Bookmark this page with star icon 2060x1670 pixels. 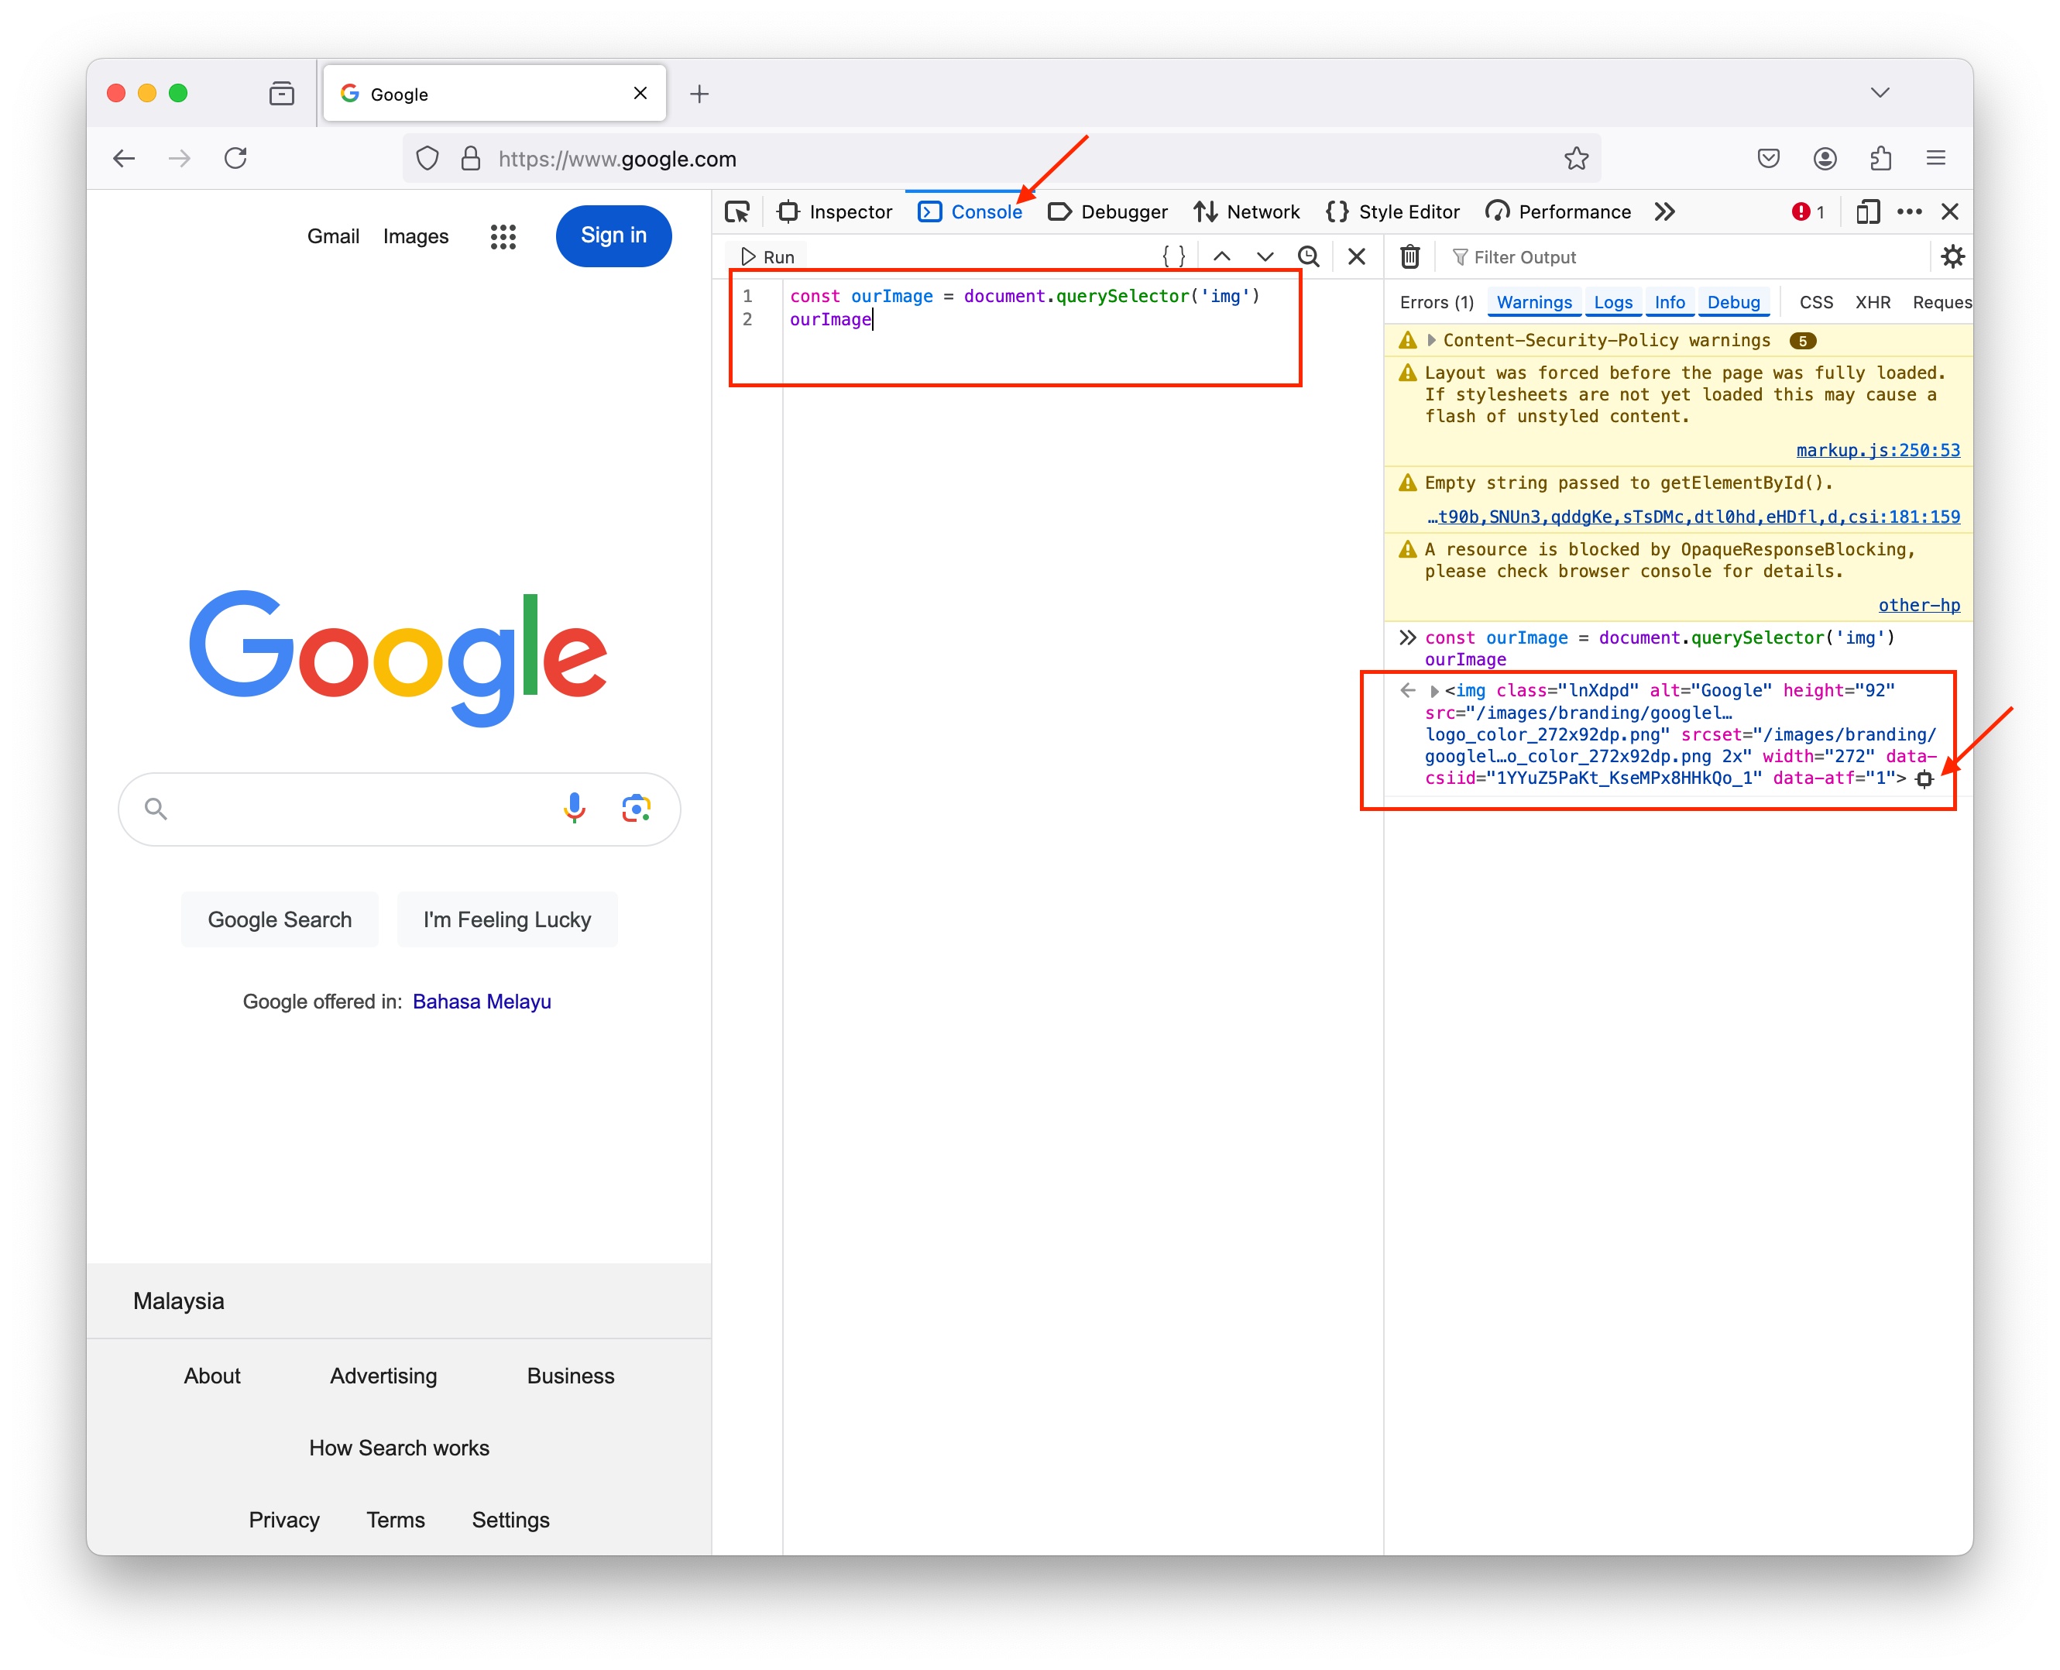(1575, 159)
